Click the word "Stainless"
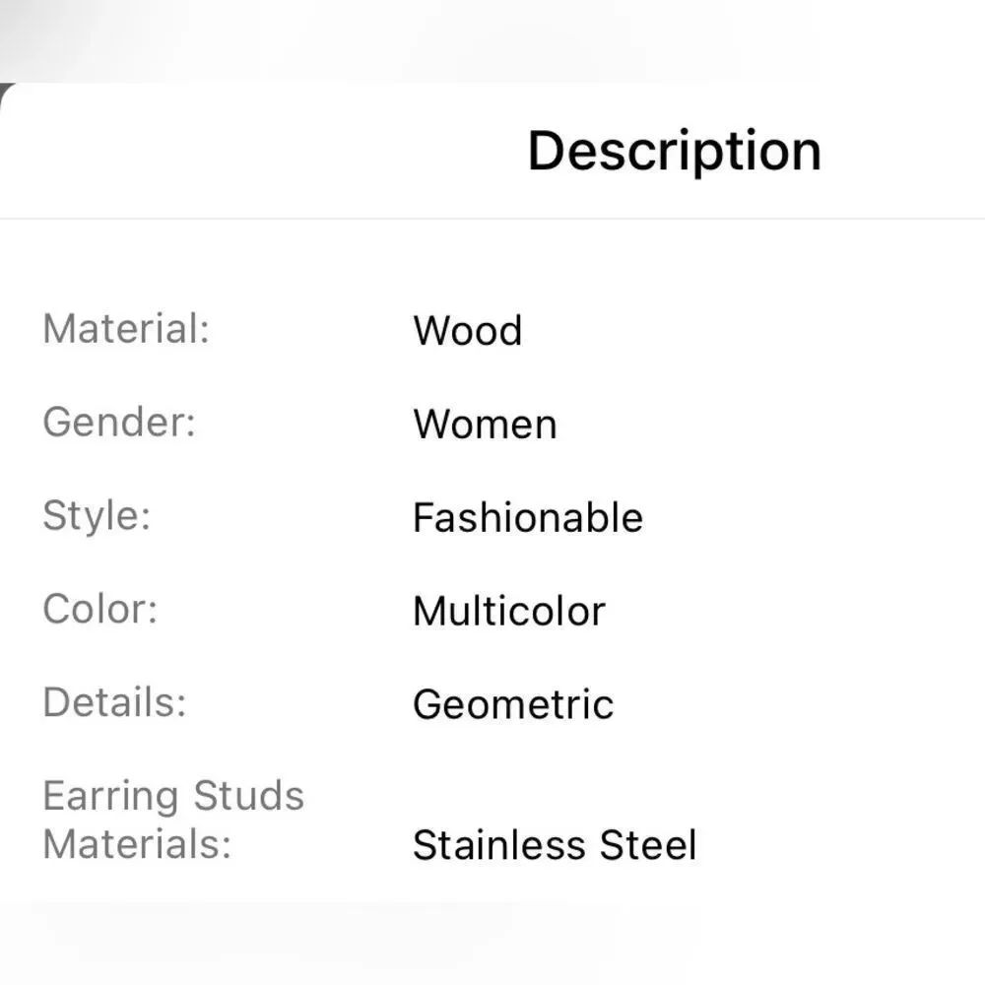This screenshot has height=985, width=985. 497,846
